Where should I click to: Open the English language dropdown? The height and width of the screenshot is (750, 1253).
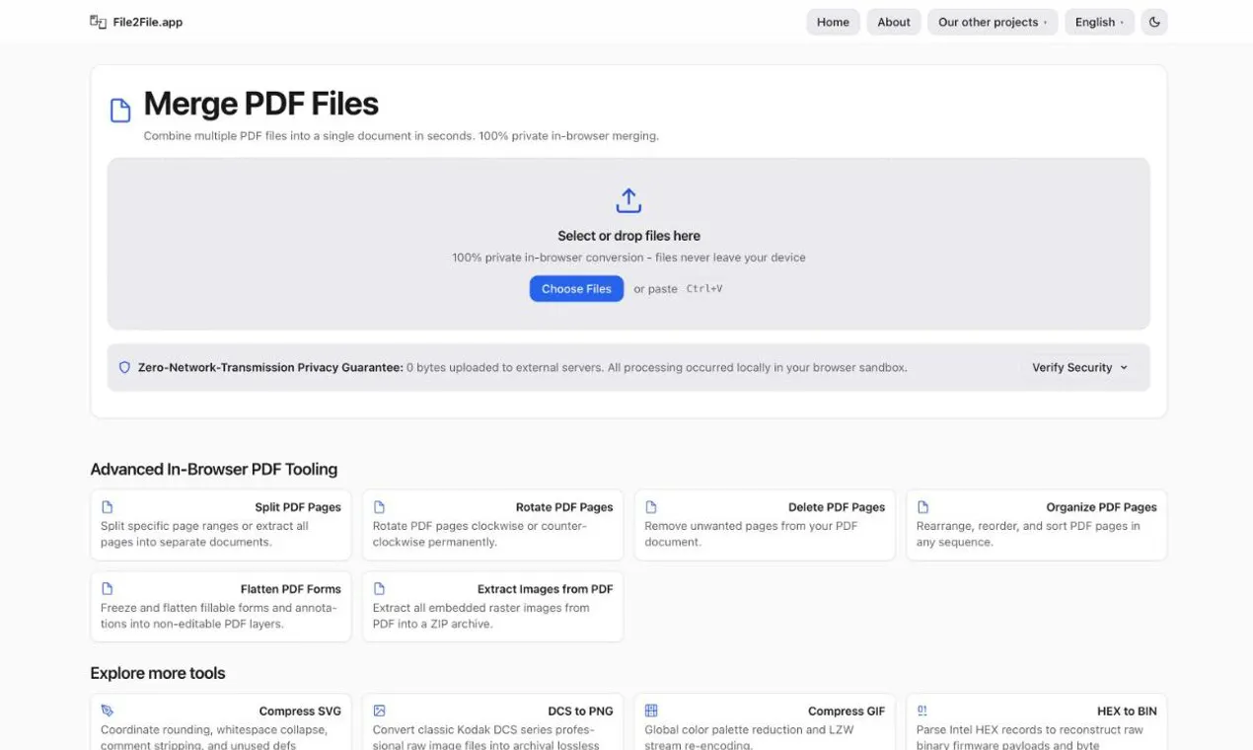point(1099,22)
